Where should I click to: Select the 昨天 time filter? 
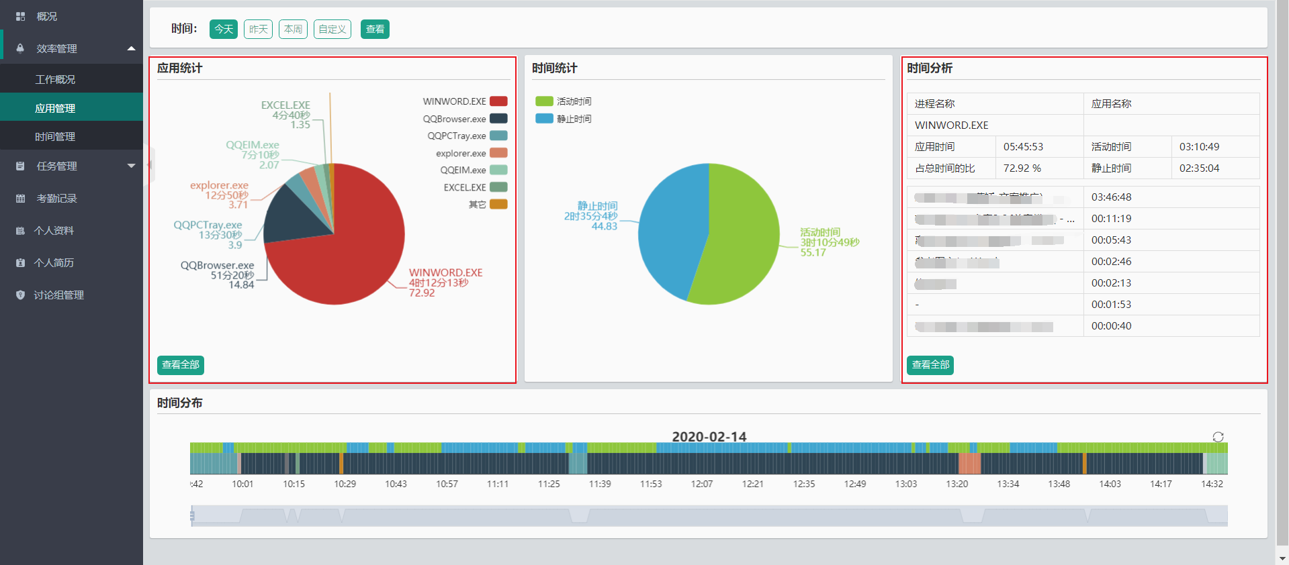258,29
